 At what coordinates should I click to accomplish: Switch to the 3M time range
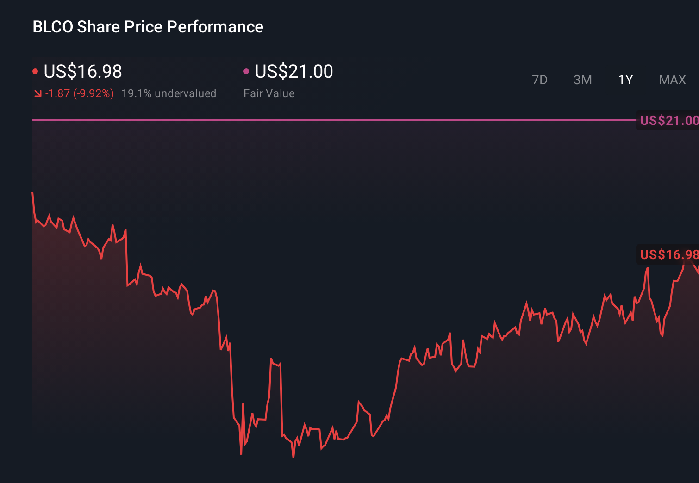coord(583,80)
